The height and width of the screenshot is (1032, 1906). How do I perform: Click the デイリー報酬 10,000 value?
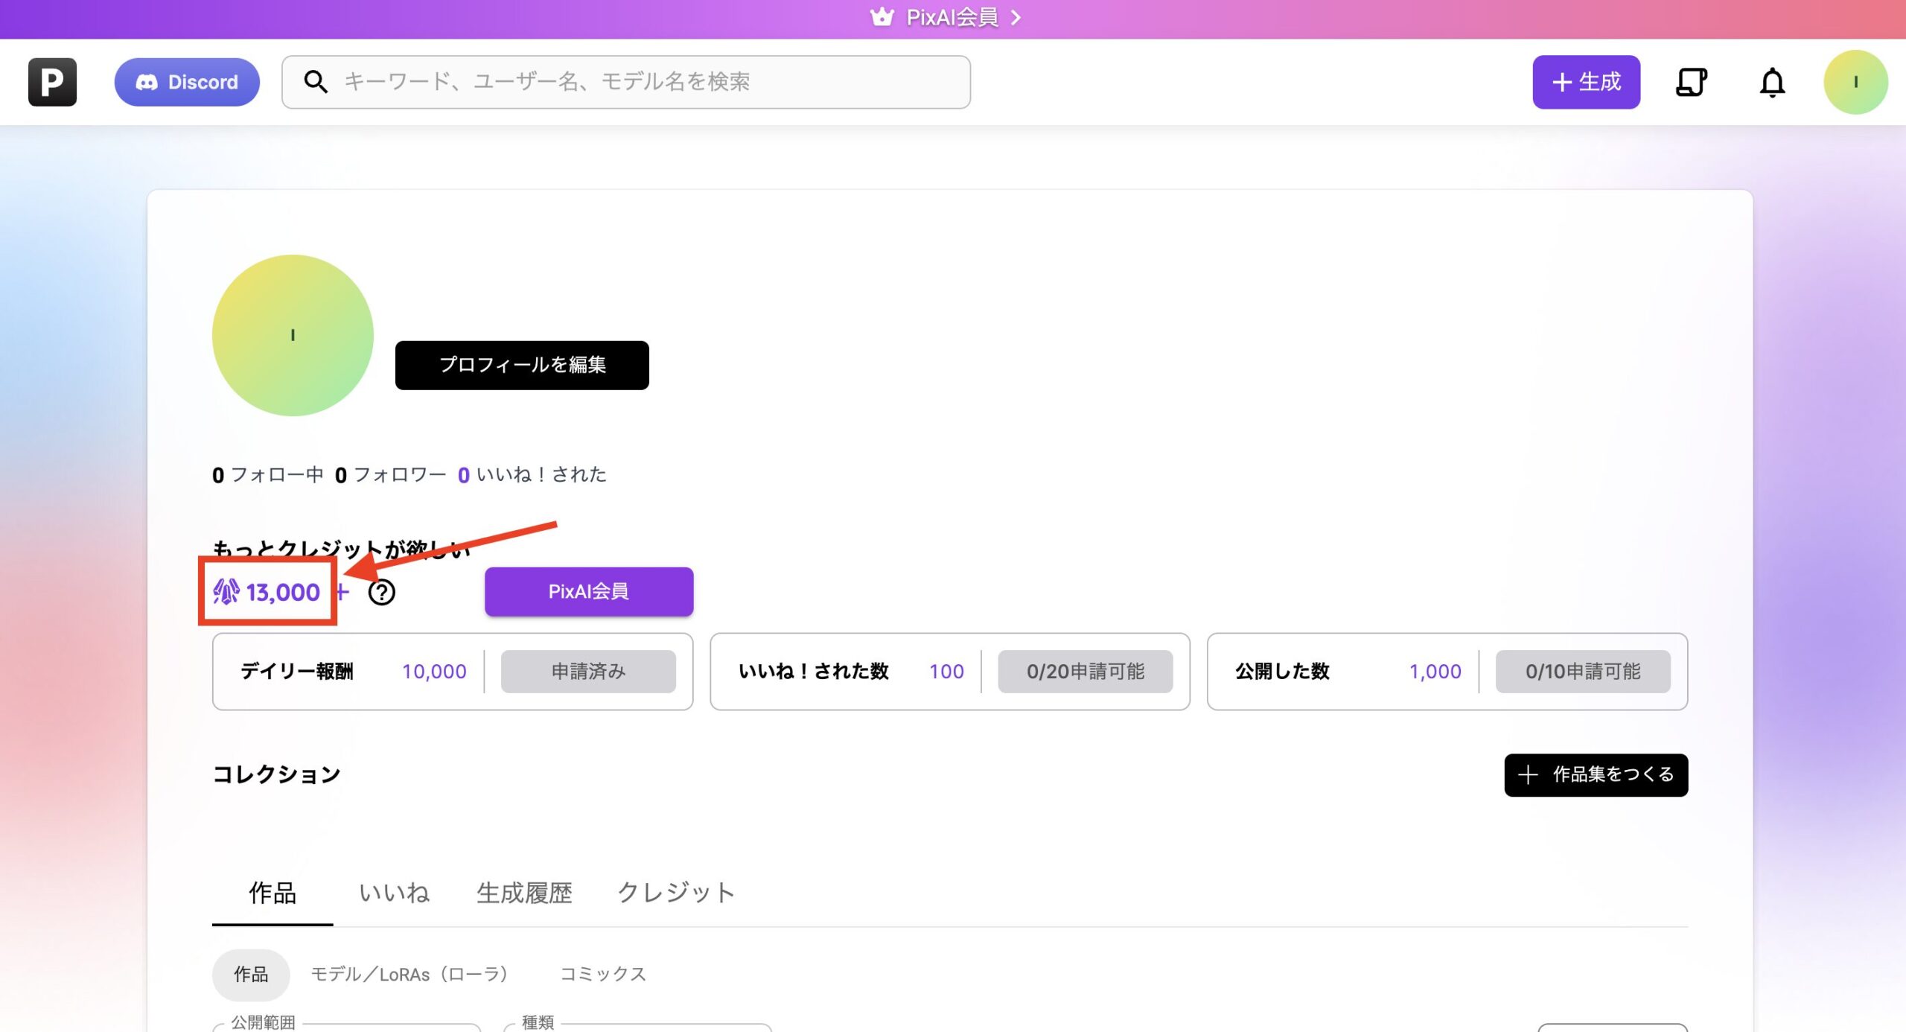click(434, 672)
